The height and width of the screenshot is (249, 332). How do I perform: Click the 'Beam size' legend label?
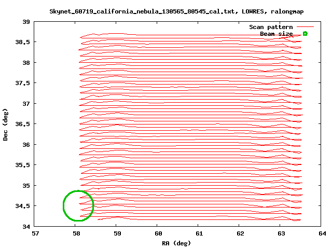[x=276, y=34]
